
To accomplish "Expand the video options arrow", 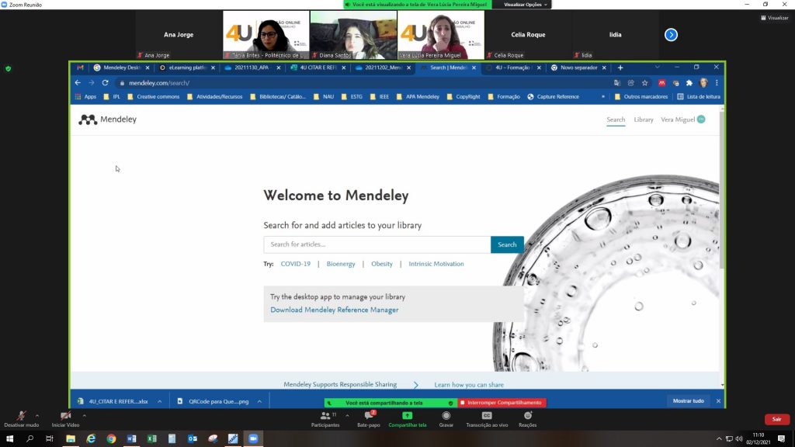I will tap(84, 416).
